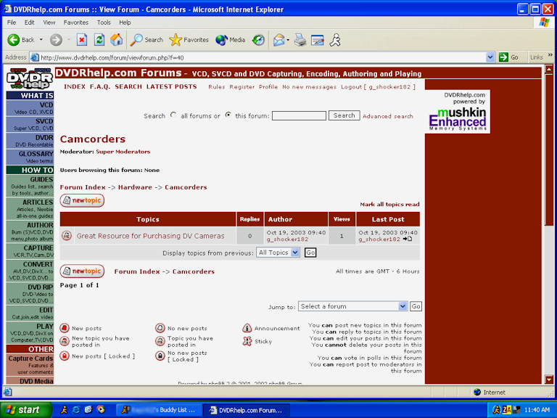
Task: Click the page scrollbar up arrow
Action: [x=549, y=69]
